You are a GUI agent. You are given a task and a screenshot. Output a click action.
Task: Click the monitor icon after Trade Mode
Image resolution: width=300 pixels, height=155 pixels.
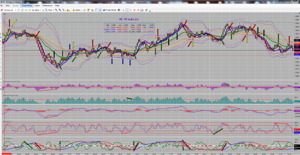coord(119,10)
